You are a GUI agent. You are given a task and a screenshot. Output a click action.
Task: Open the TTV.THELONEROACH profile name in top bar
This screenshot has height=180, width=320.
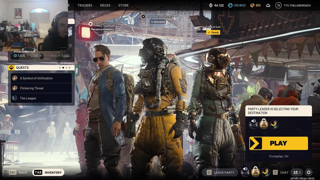click(297, 5)
